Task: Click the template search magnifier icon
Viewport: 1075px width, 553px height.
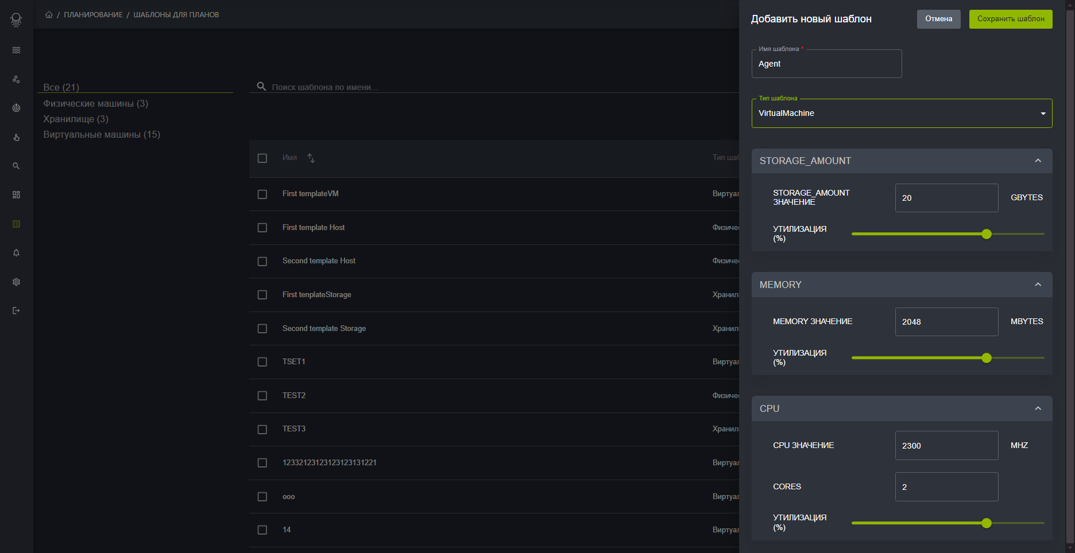Action: click(x=261, y=87)
